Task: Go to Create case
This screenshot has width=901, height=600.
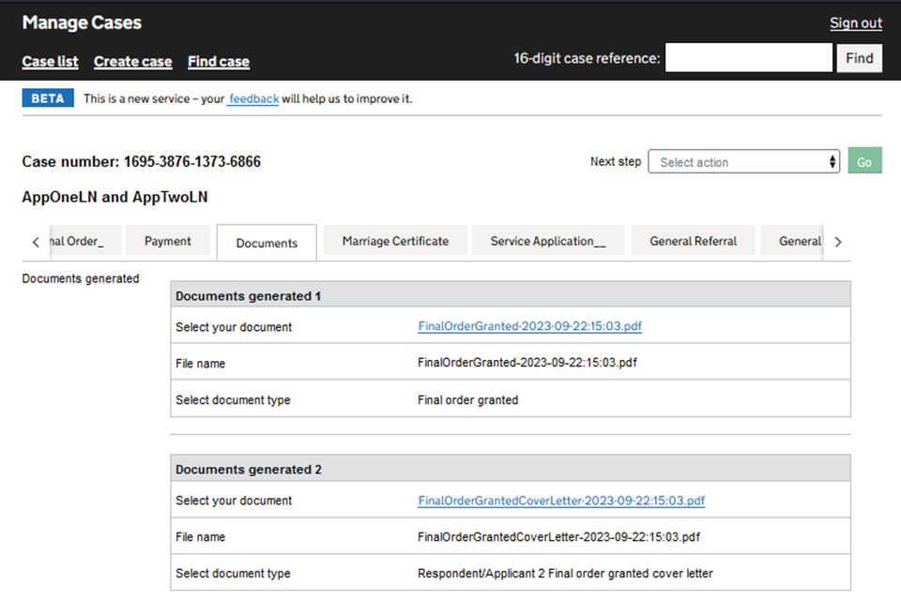Action: point(132,62)
